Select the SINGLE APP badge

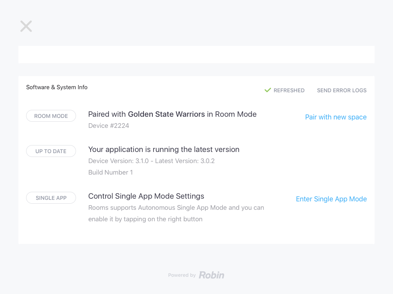coord(51,198)
